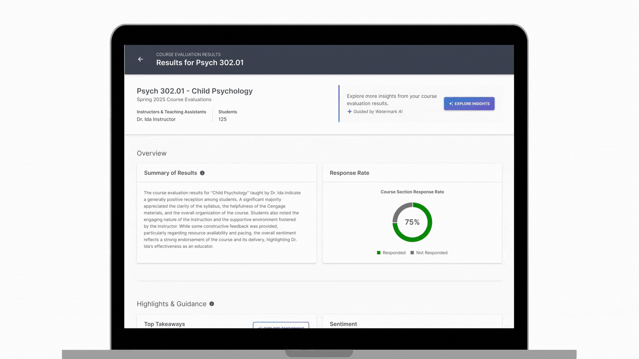This screenshot has width=639, height=359.
Task: Click the Watermark AI sparkle icon
Action: 349,112
